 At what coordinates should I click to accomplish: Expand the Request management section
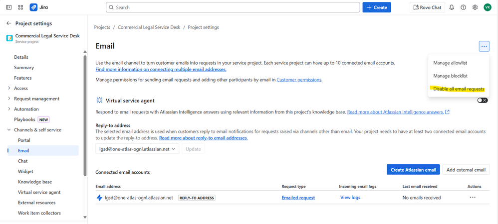point(9,99)
